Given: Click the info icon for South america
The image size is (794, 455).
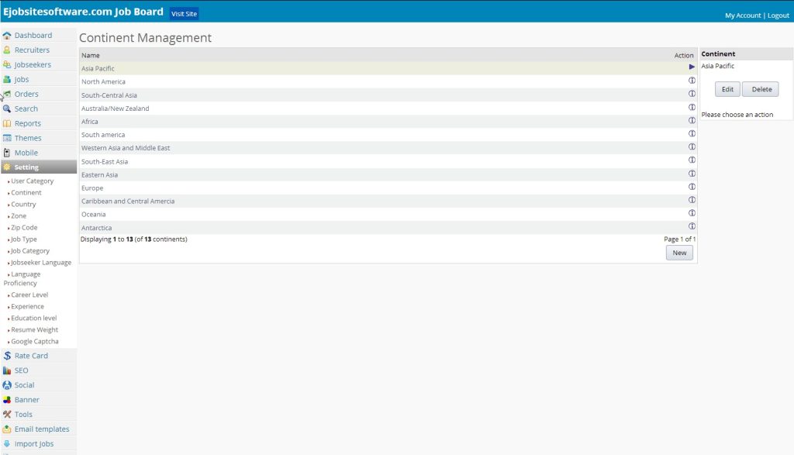Looking at the screenshot, I should (x=692, y=133).
